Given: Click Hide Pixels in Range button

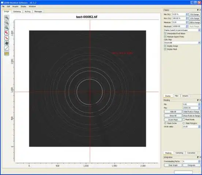Looking at the screenshot, I should point(191,112).
